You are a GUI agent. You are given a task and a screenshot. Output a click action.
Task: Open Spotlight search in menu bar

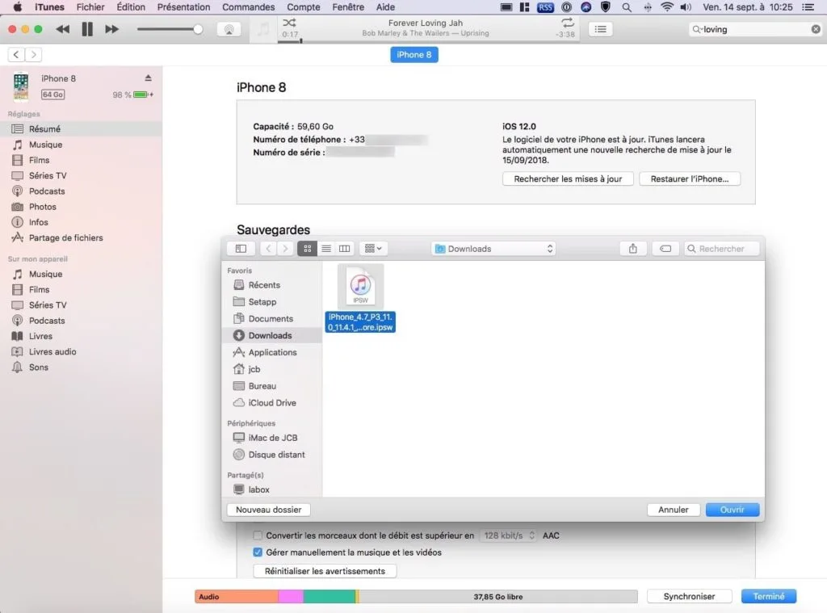(x=627, y=6)
